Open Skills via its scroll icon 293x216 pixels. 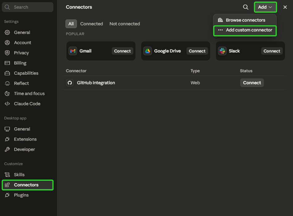pyautogui.click(x=7, y=175)
